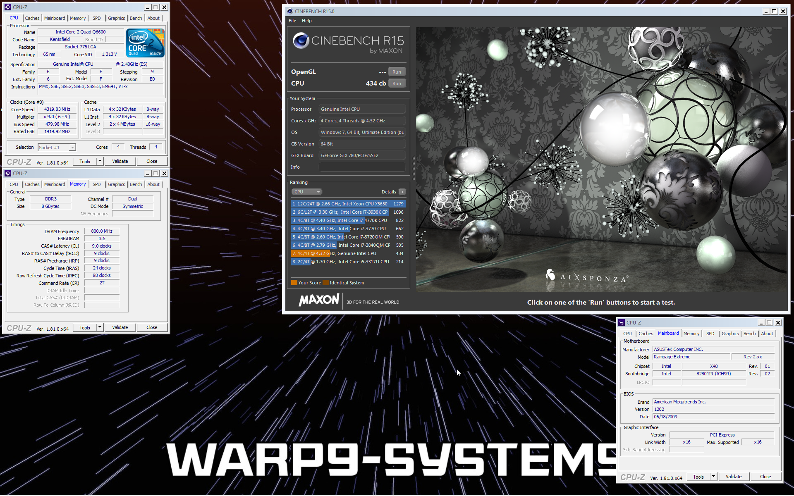Screen dimensions: 794x496
Task: Click GFX Board field showing GeForce GTX 780
Action: tap(362, 155)
